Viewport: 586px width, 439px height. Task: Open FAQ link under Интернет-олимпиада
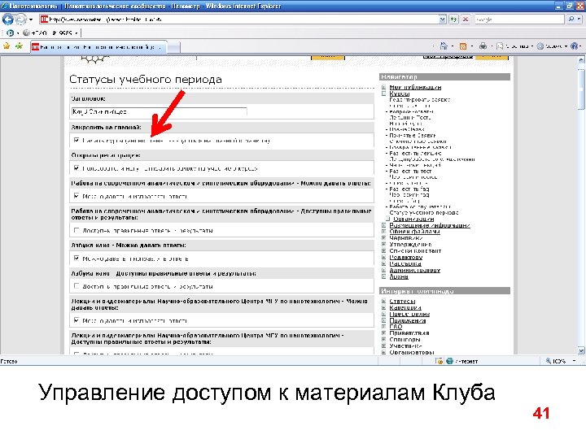coord(396,327)
